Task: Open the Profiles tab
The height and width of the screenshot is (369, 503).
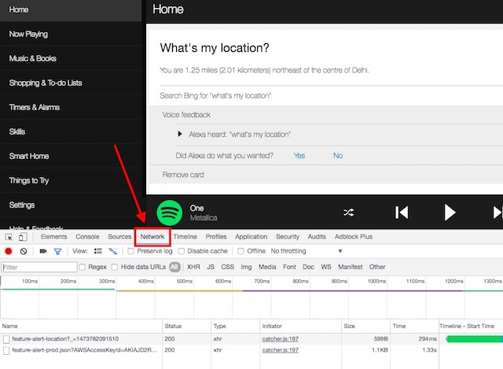Action: [216, 237]
